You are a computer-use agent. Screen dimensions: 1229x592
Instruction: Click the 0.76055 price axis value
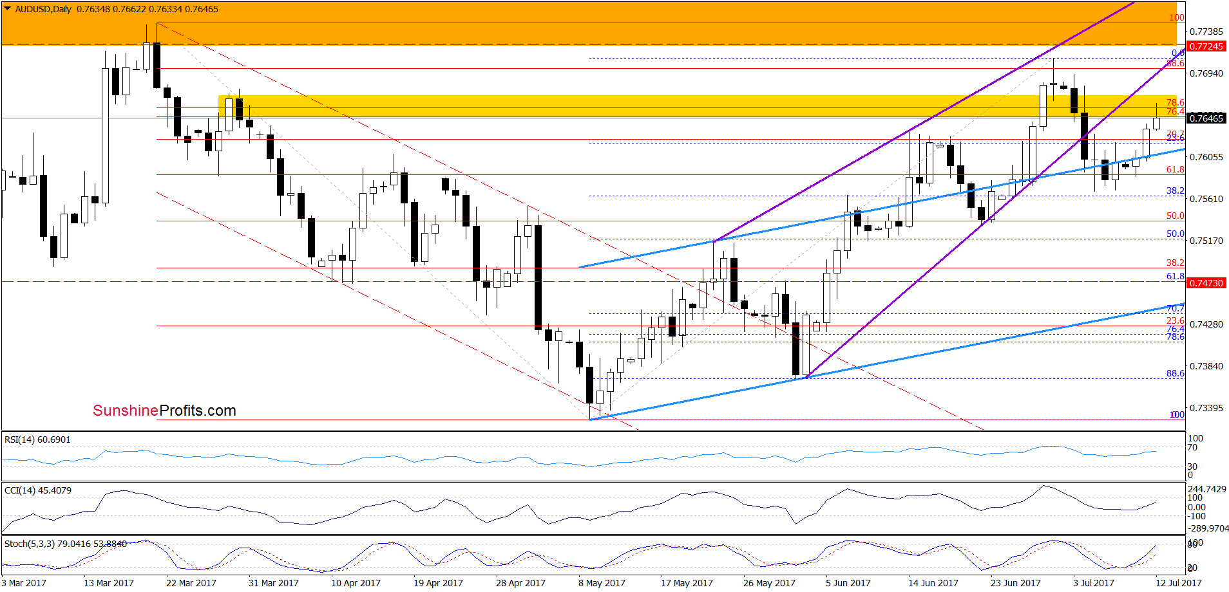[x=1206, y=157]
